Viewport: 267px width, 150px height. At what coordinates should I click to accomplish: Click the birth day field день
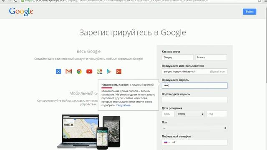tap(168, 114)
